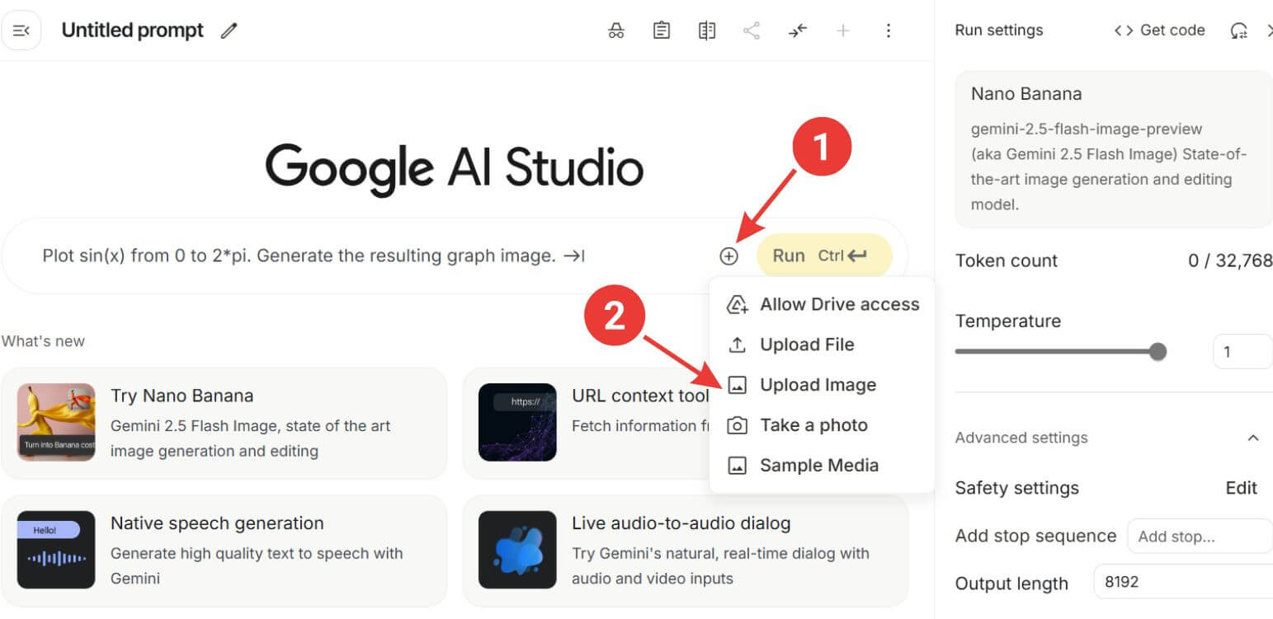Click the reset settings icon beside Get code
This screenshot has width=1273, height=619.
(1238, 31)
